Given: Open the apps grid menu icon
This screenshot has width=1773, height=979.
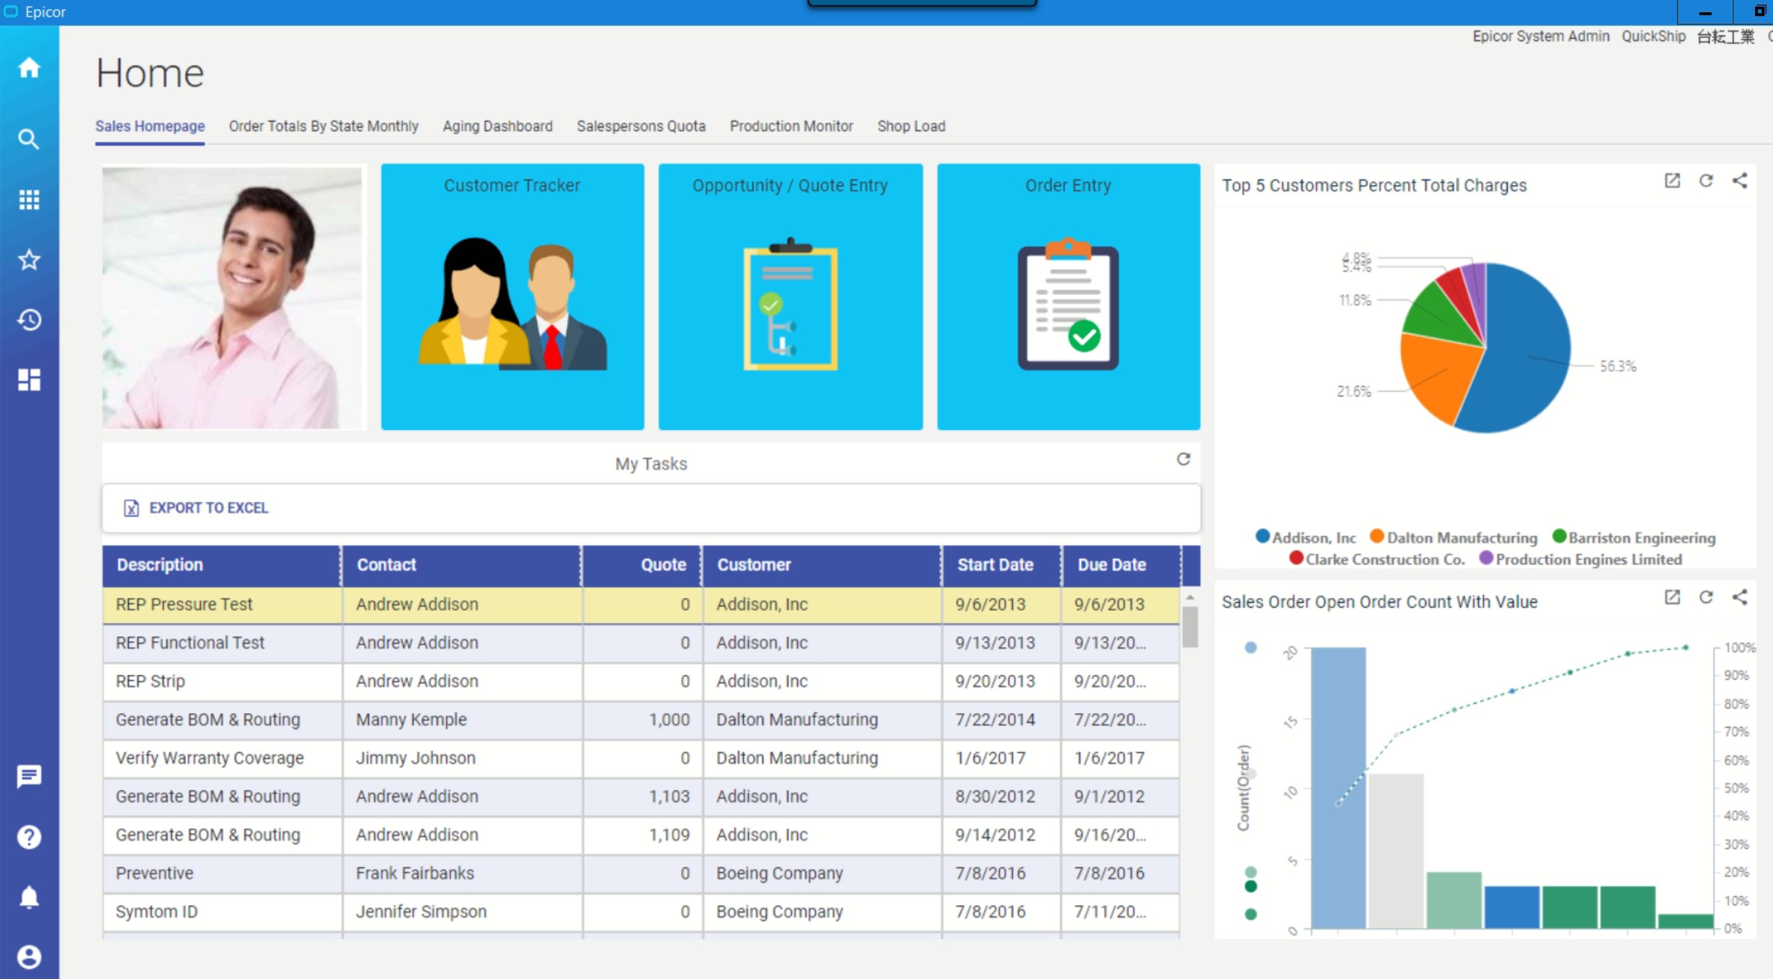Looking at the screenshot, I should pos(29,200).
